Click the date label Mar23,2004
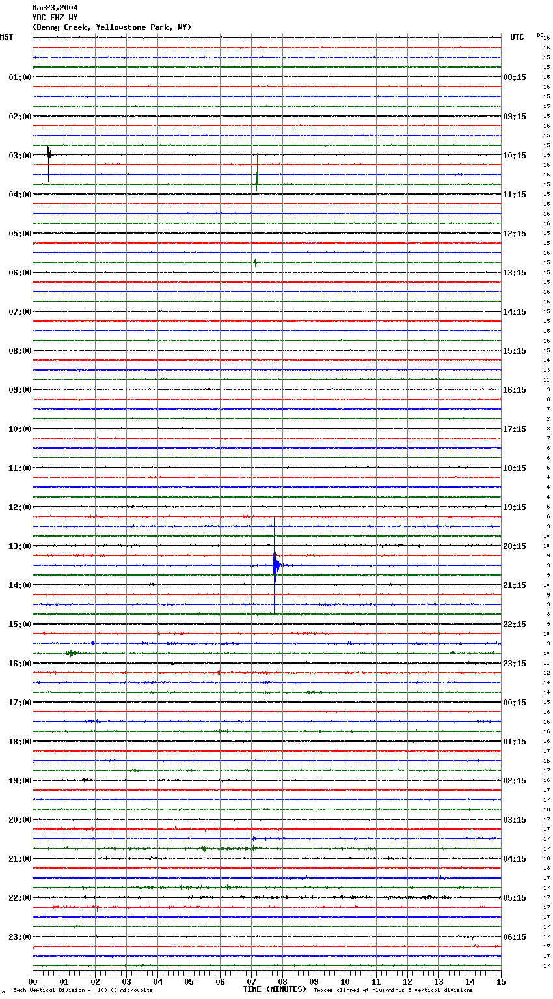553x999 pixels. point(55,8)
